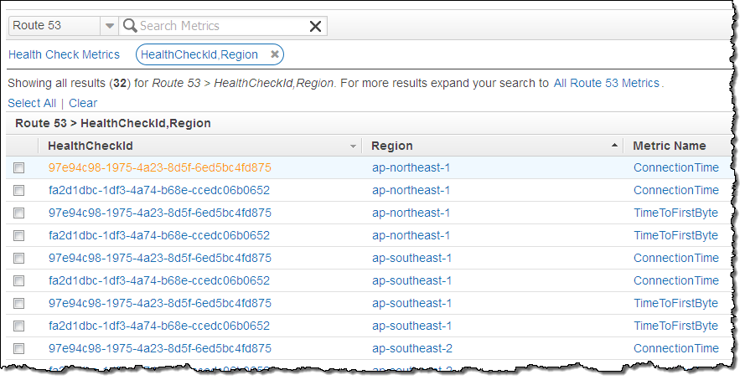Open the All Route 53 Metrics link
The image size is (745, 380).
tap(607, 83)
